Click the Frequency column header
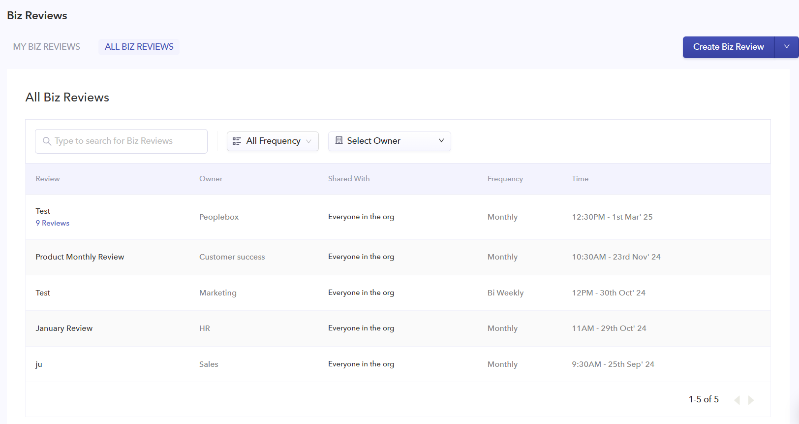This screenshot has height=424, width=799. pyautogui.click(x=505, y=179)
